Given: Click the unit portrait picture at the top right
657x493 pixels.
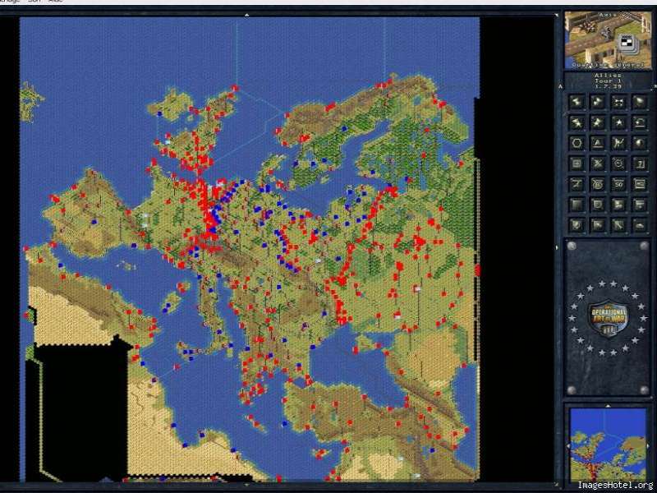Looking at the screenshot, I should tap(608, 40).
